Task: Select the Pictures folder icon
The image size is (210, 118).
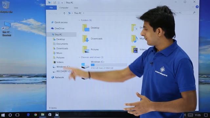Action: coord(86,49)
